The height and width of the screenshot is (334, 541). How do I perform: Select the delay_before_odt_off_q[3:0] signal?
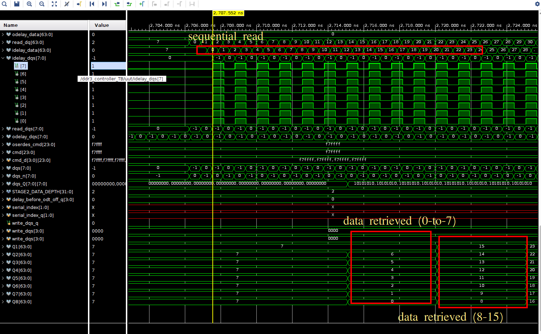40,200
